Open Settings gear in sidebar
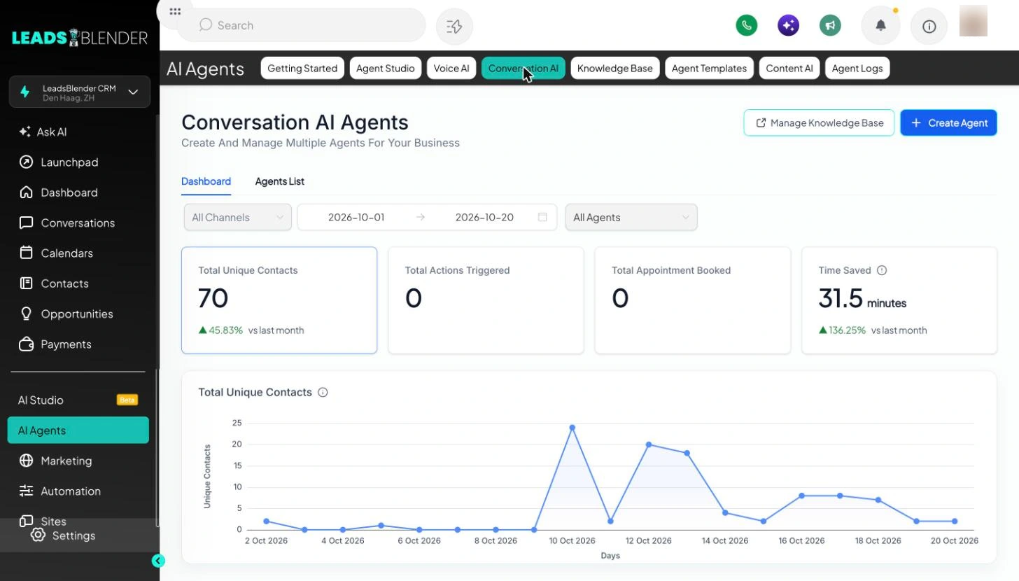Viewport: 1019px width, 581px height. tap(38, 535)
